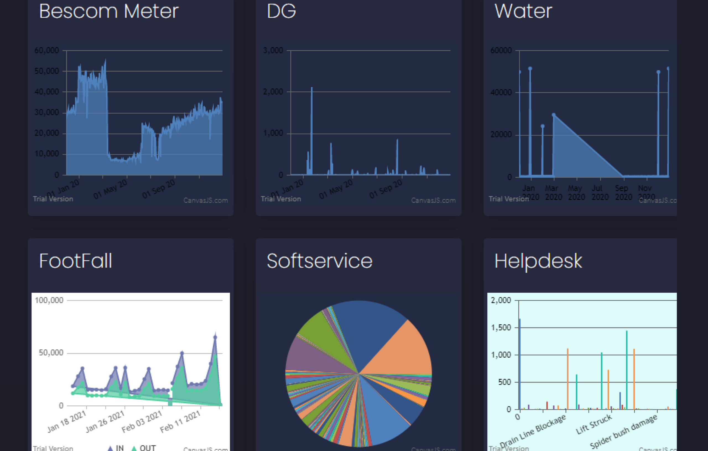
Task: Click Jan 26 2021 label in FootFall
Action: 105,422
